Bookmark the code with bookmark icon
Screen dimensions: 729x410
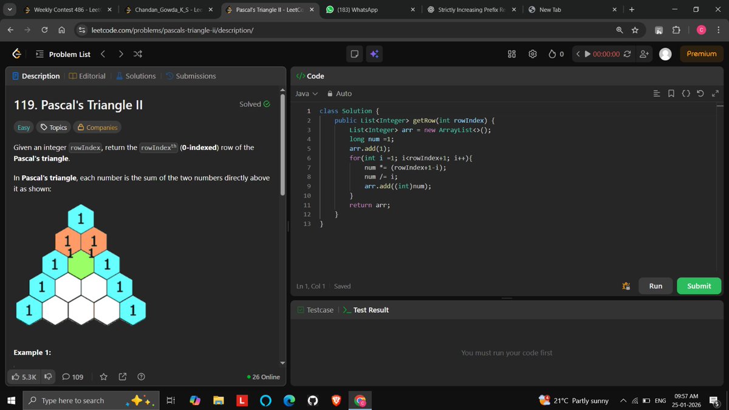[671, 94]
